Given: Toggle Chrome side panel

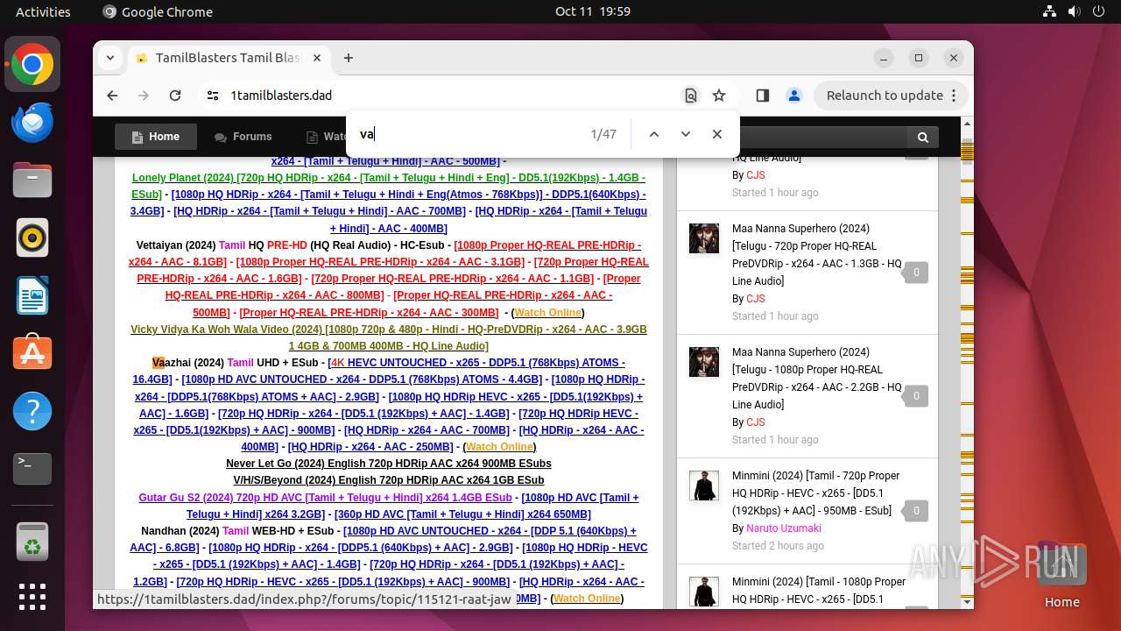Looking at the screenshot, I should point(762,96).
